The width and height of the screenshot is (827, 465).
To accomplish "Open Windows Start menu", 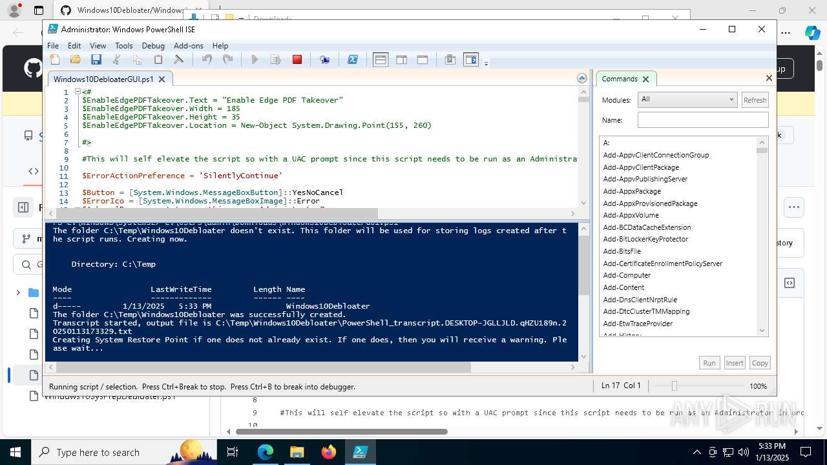I will pyautogui.click(x=16, y=452).
